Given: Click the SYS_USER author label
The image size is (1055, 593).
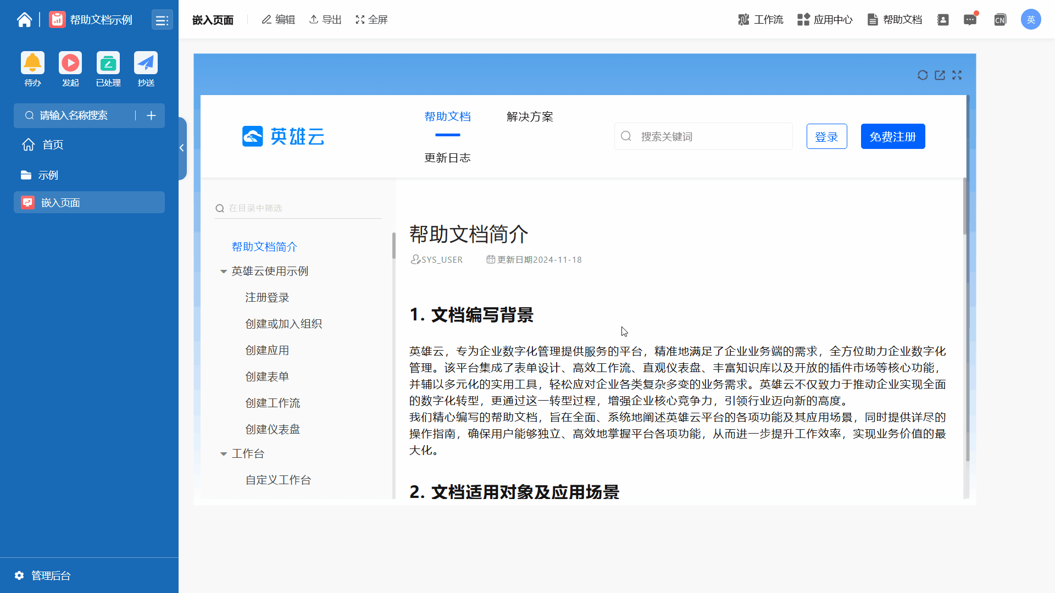Looking at the screenshot, I should click(x=437, y=259).
